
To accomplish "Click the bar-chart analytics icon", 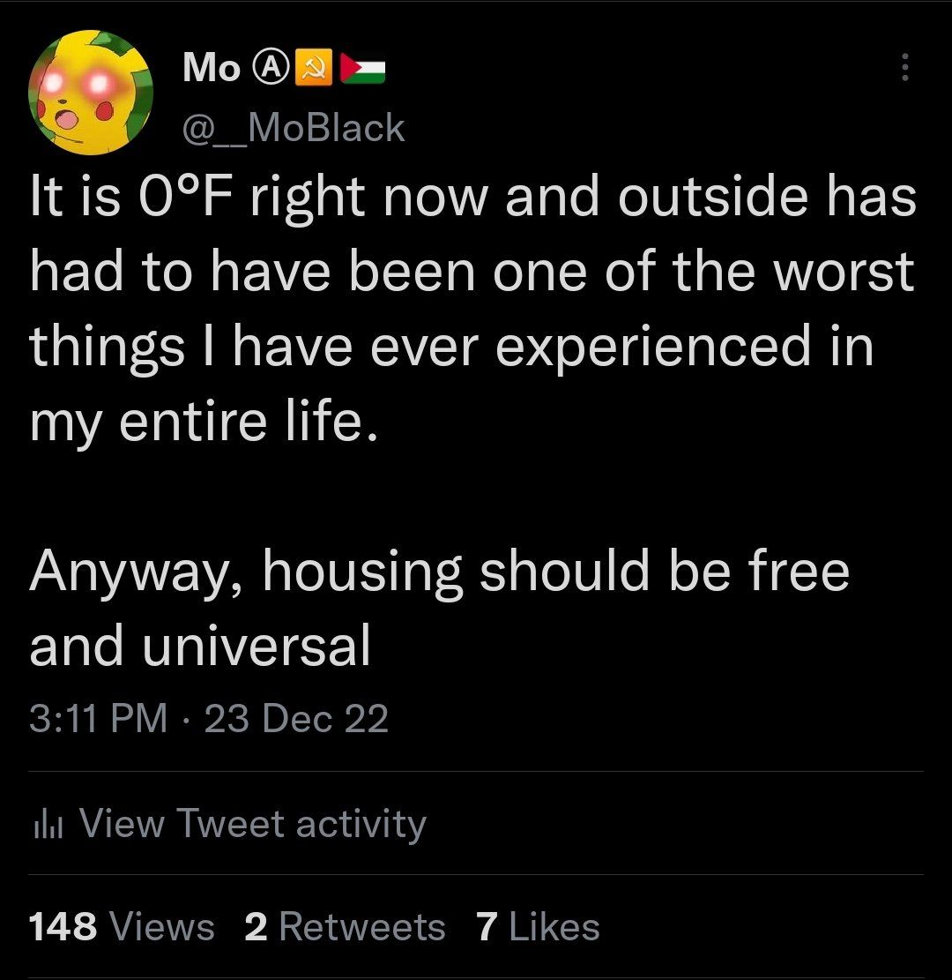I will [44, 825].
